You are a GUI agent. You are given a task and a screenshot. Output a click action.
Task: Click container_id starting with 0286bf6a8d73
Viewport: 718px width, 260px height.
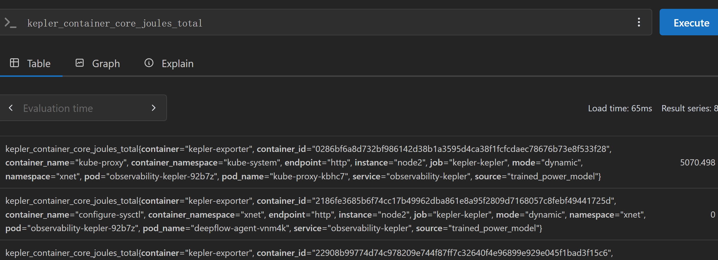[433, 149]
